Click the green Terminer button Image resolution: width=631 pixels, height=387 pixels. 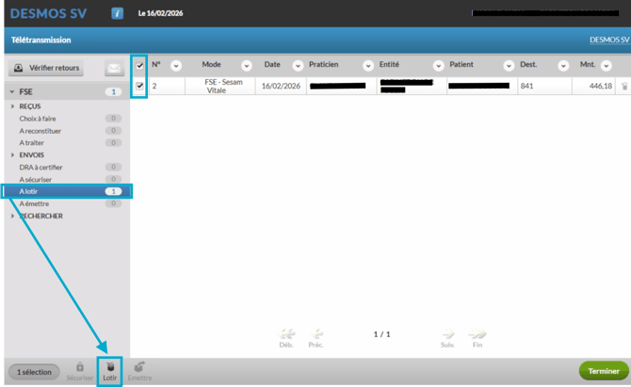click(x=603, y=371)
